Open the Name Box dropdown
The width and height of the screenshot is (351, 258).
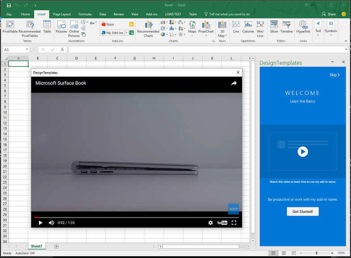(x=27, y=49)
